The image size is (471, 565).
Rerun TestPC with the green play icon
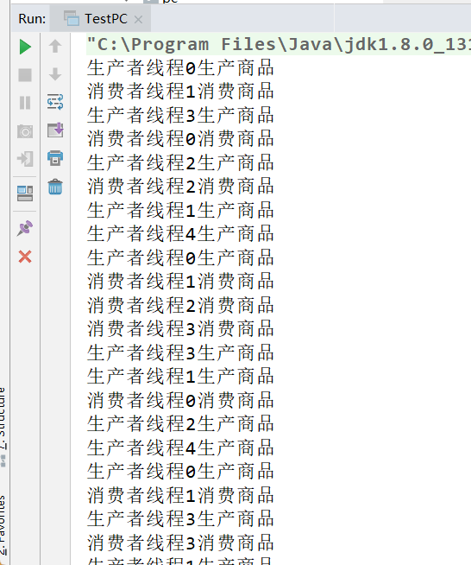tap(25, 47)
